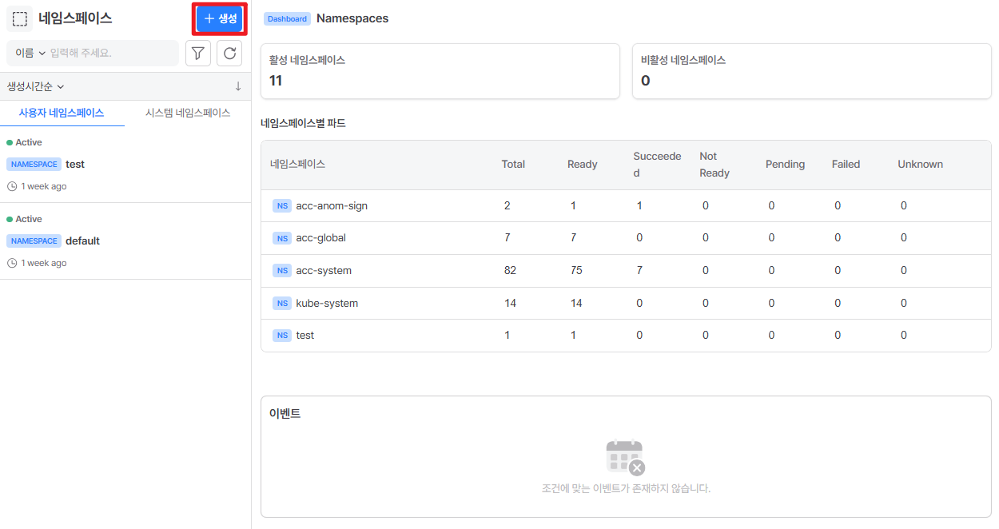Switch to the 시스템 네임스페이스 tab
This screenshot has height=529, width=999.
188,113
